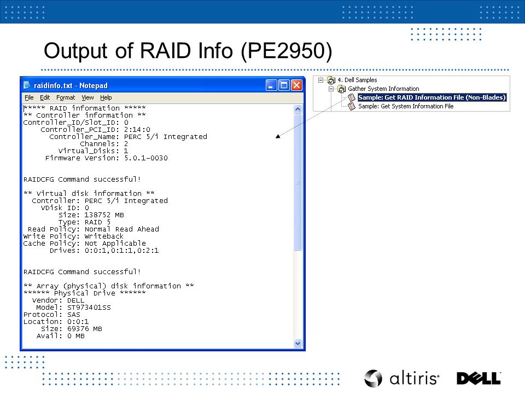Minimize the raidinfo.txt Notepad window
Viewport: 525px width, 394px height.
271,85
